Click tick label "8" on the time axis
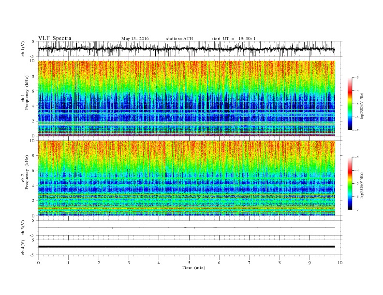This screenshot has height=295, width=383. 280,263
